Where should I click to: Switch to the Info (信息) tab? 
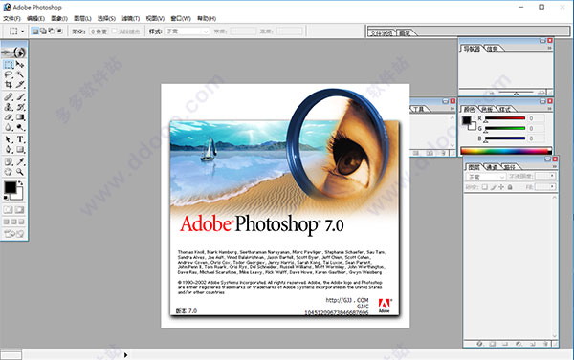pos(492,49)
